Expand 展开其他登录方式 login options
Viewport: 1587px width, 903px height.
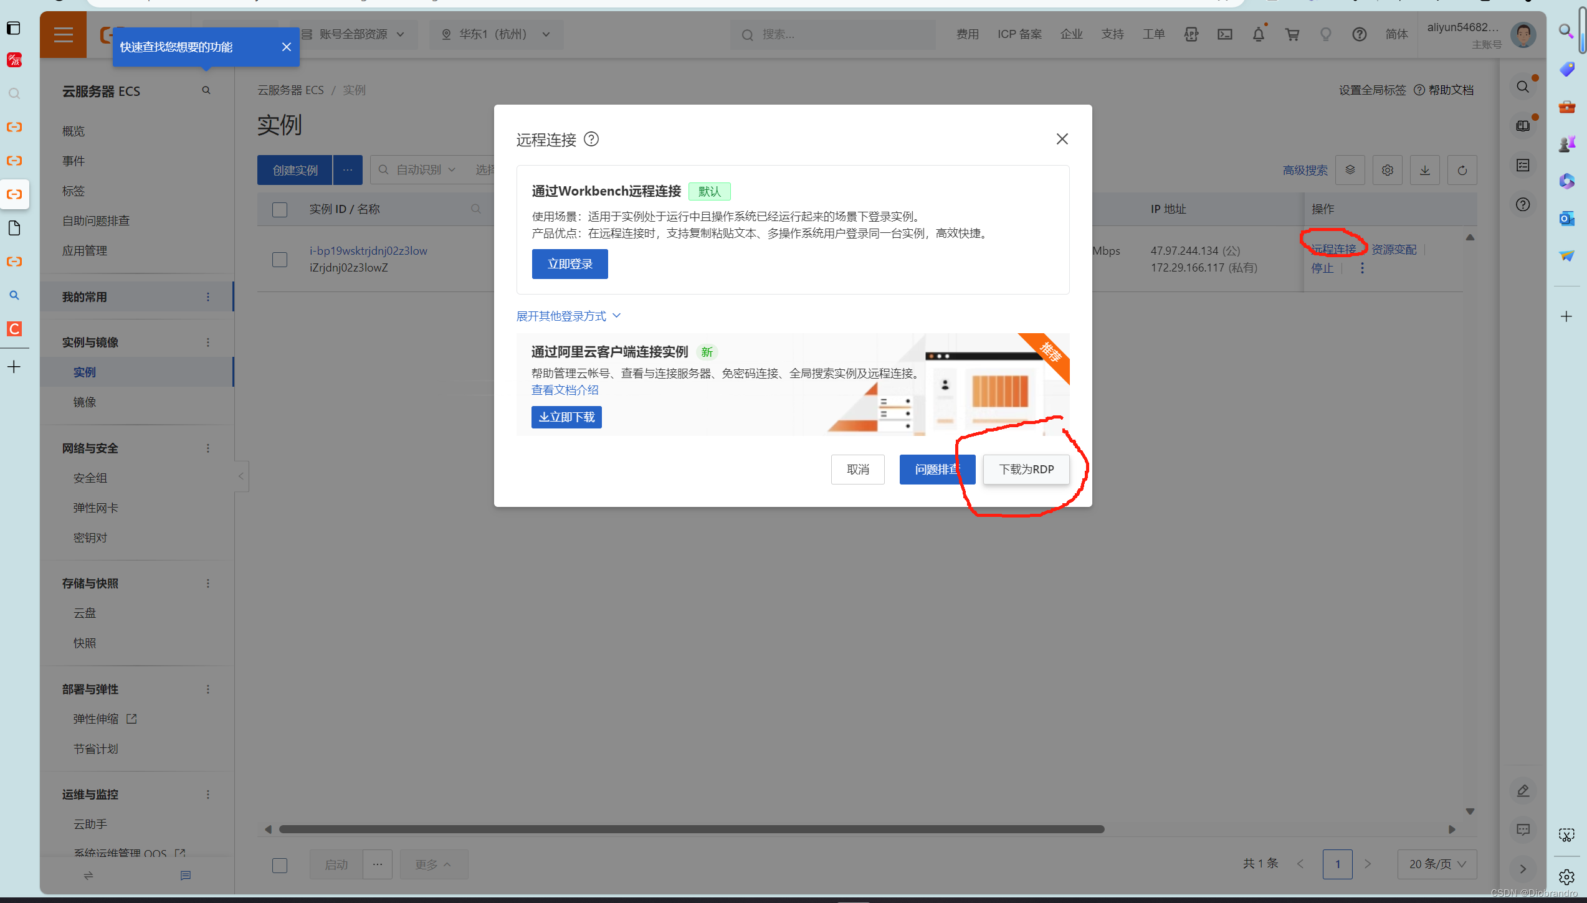tap(568, 316)
